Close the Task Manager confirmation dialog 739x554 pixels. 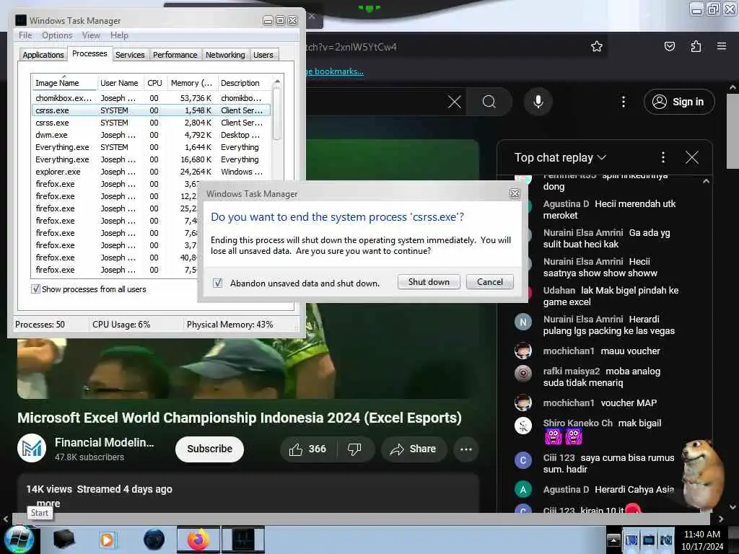click(x=515, y=193)
